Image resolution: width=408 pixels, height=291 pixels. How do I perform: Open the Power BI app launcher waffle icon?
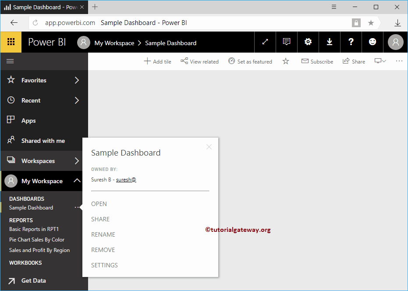pyautogui.click(x=10, y=42)
